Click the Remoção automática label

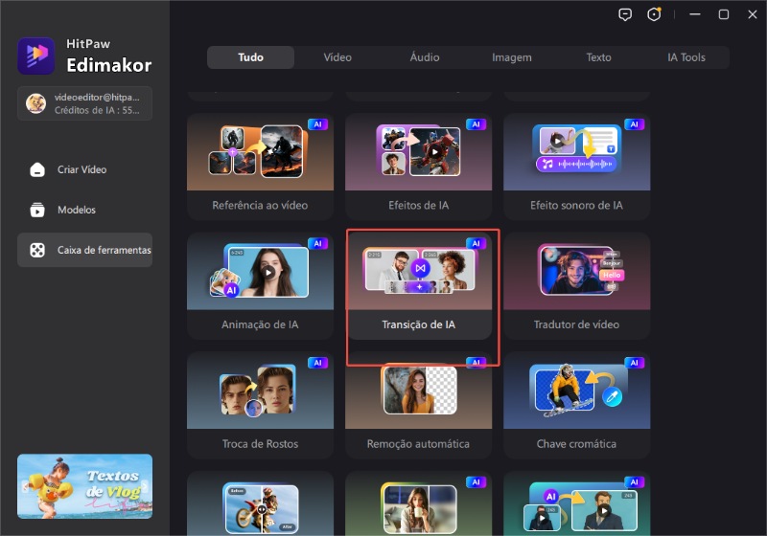pos(418,444)
